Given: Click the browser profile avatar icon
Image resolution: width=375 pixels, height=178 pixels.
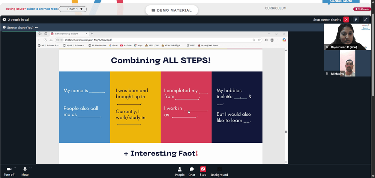Looking at the screenshot, I should 272,40.
